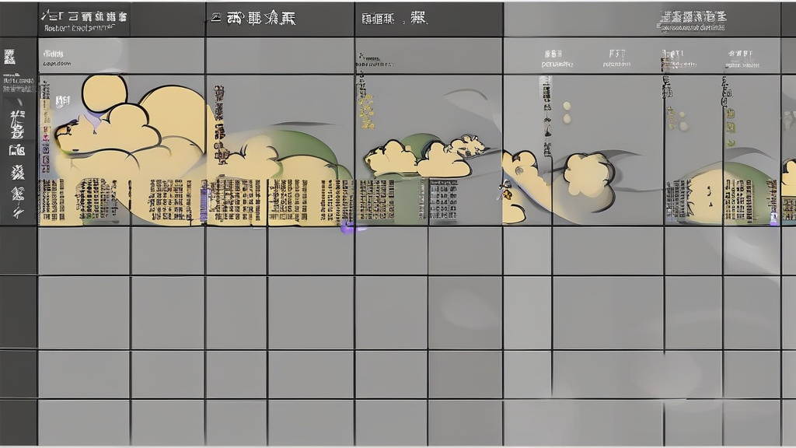796x448 pixels.
Task: Click the topmost glyph icon in the left sidebar
Action: coord(9,56)
